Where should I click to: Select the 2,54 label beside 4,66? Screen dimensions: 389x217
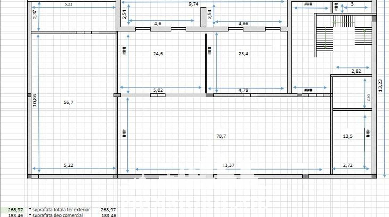(x=209, y=14)
